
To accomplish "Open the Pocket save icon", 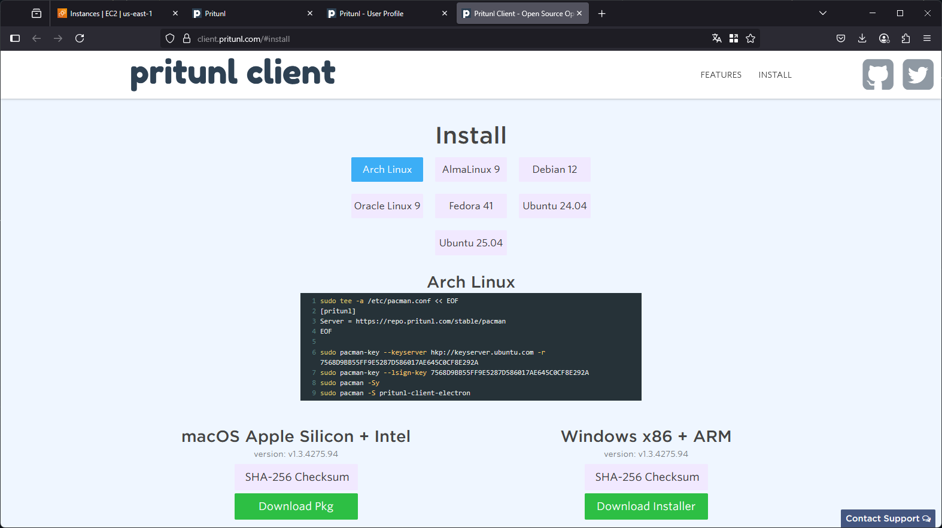I will click(x=841, y=38).
